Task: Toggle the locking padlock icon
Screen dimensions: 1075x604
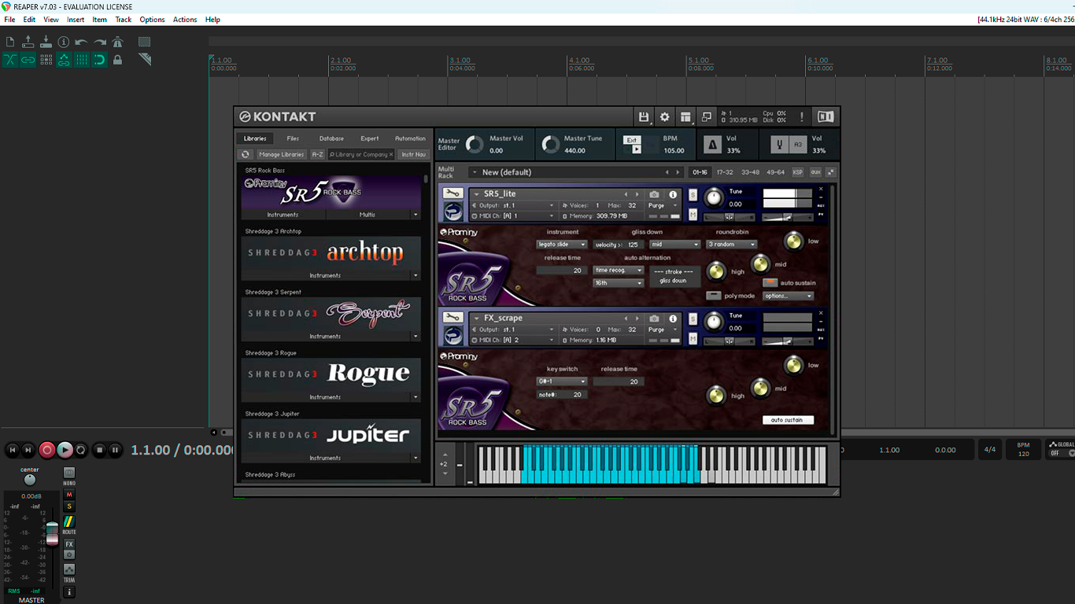Action: [x=118, y=60]
